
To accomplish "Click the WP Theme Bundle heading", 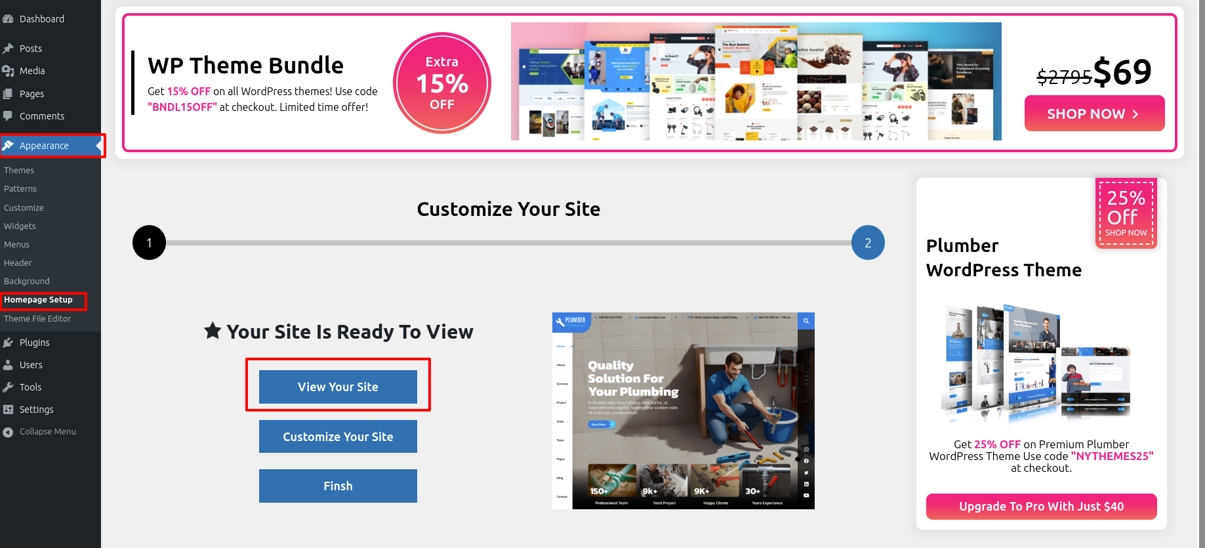I will 245,66.
